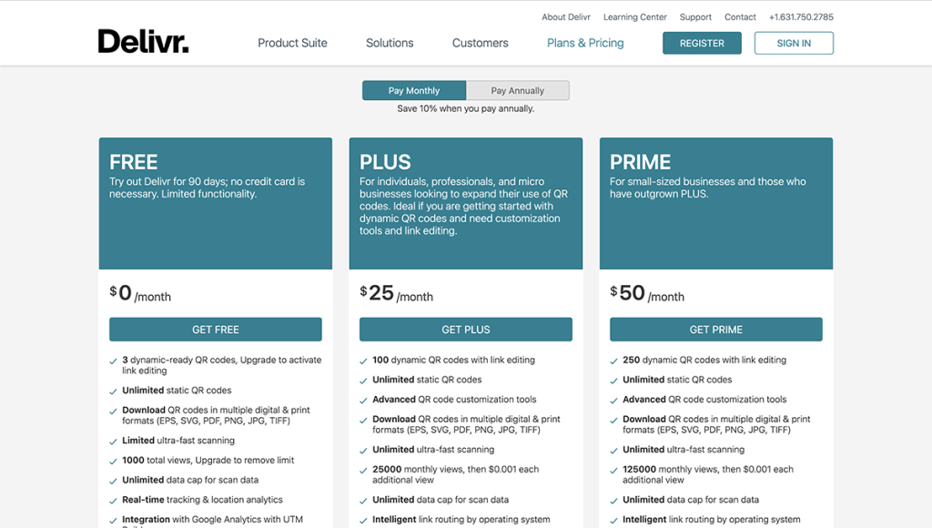This screenshot has height=528, width=932.
Task: Click the checkmark beside 100 dynamic QR codes
Action: 363,360
